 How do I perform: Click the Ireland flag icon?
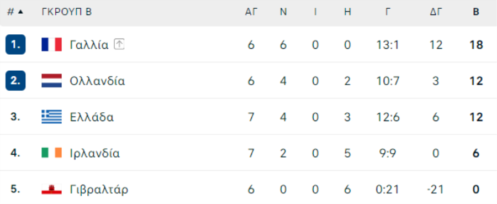pyautogui.click(x=52, y=153)
